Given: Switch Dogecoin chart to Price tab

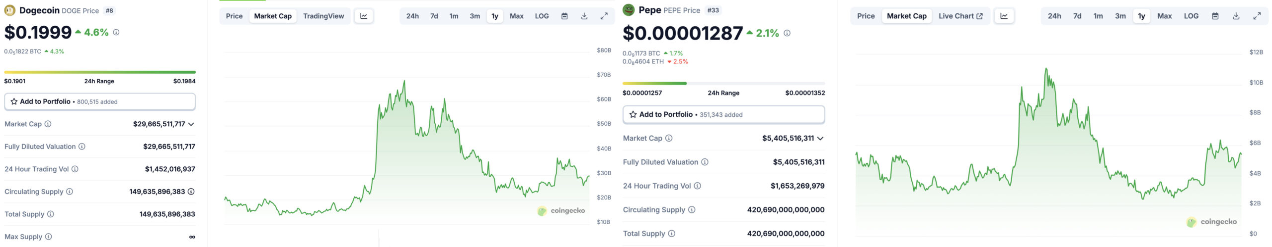Looking at the screenshot, I should click(235, 16).
